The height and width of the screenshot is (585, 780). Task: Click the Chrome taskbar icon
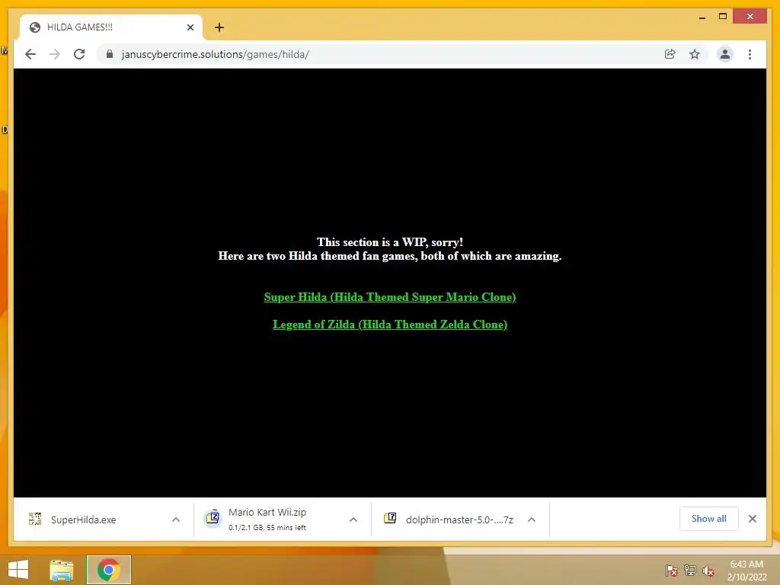(x=108, y=570)
